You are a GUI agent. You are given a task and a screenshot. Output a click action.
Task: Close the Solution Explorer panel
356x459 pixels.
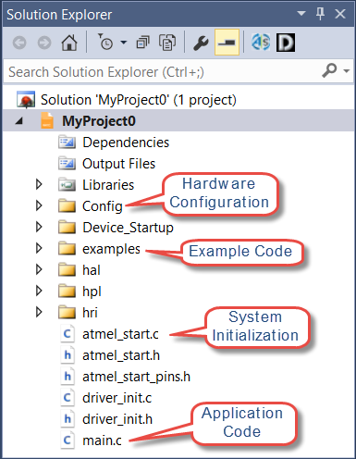point(340,14)
